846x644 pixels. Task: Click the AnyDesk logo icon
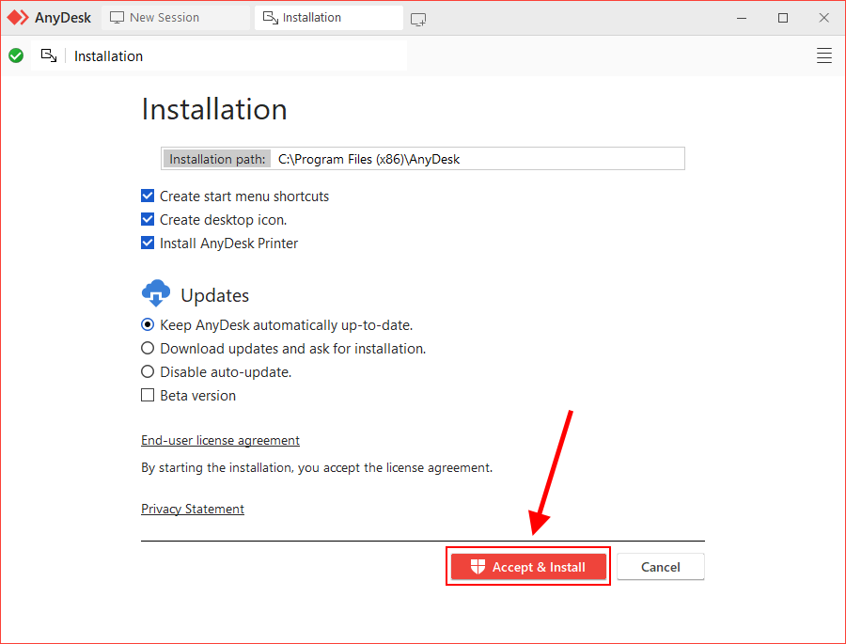click(x=17, y=18)
